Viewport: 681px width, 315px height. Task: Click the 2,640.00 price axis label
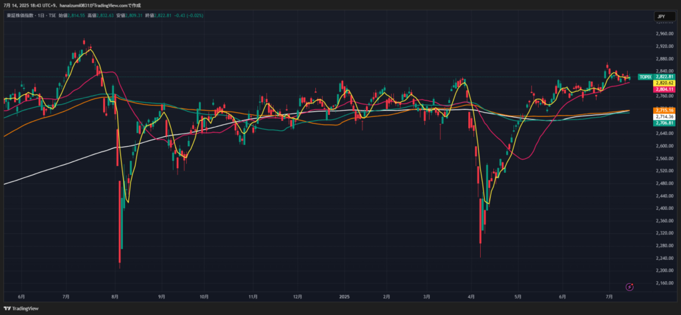point(664,133)
